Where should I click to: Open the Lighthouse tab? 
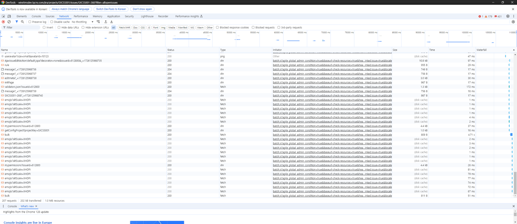click(147, 16)
